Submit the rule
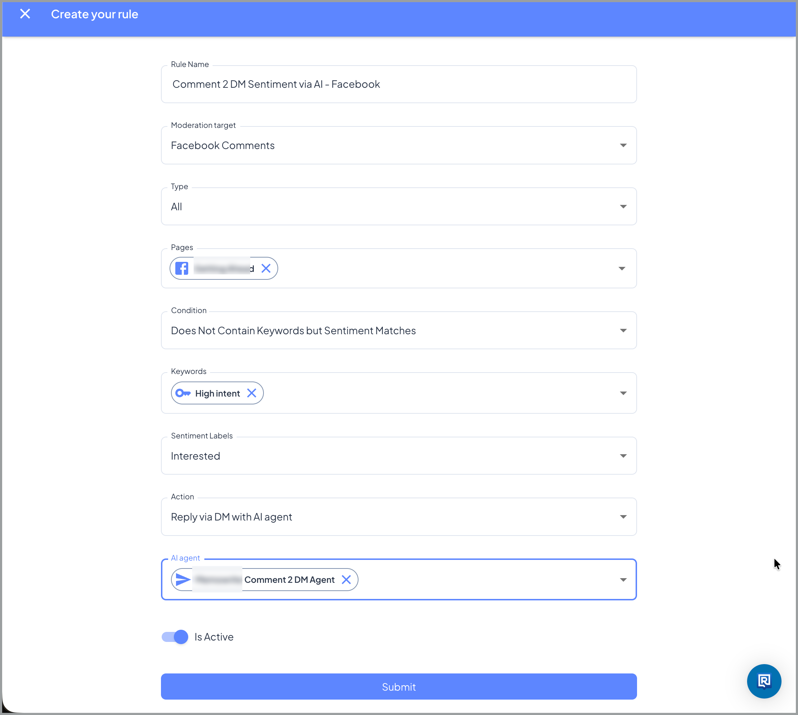Viewport: 798px width, 715px height. click(399, 687)
